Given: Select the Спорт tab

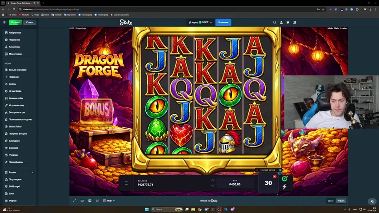Looking at the screenshot, I should (x=29, y=22).
